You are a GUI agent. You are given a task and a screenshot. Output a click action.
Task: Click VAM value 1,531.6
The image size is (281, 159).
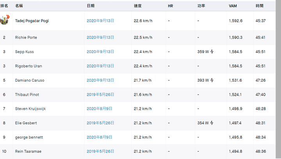[235, 80]
